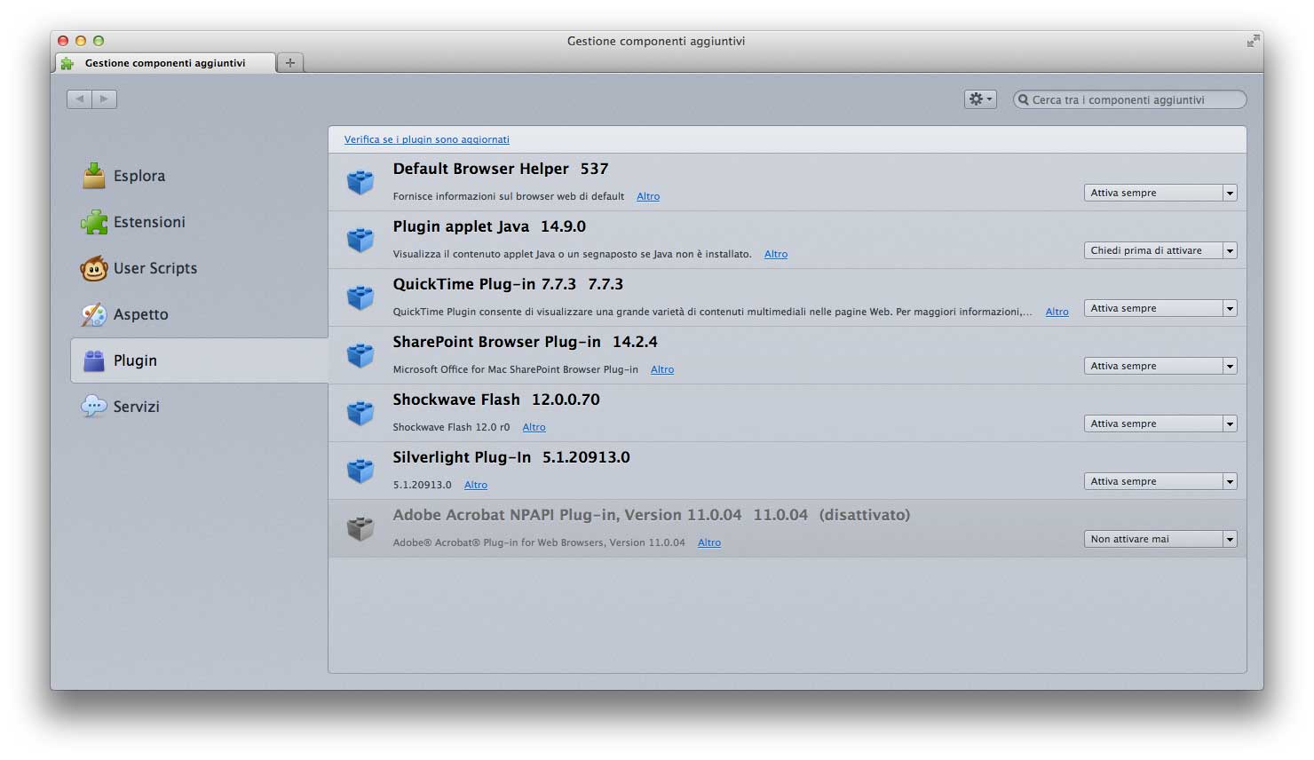Expand the Adobe Acrobat 'Non attivare mai' dropdown

1160,539
